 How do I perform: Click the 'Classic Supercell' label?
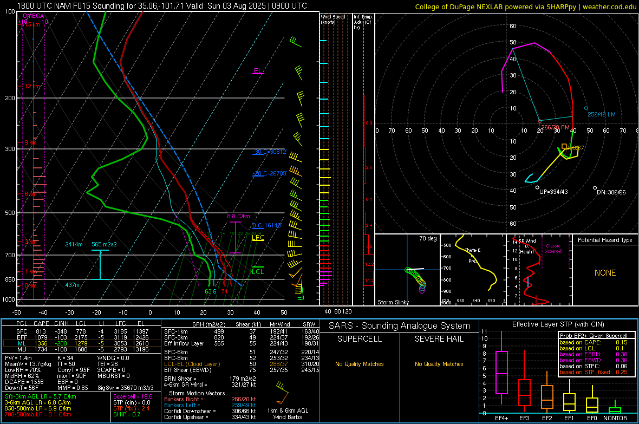[x=553, y=249]
